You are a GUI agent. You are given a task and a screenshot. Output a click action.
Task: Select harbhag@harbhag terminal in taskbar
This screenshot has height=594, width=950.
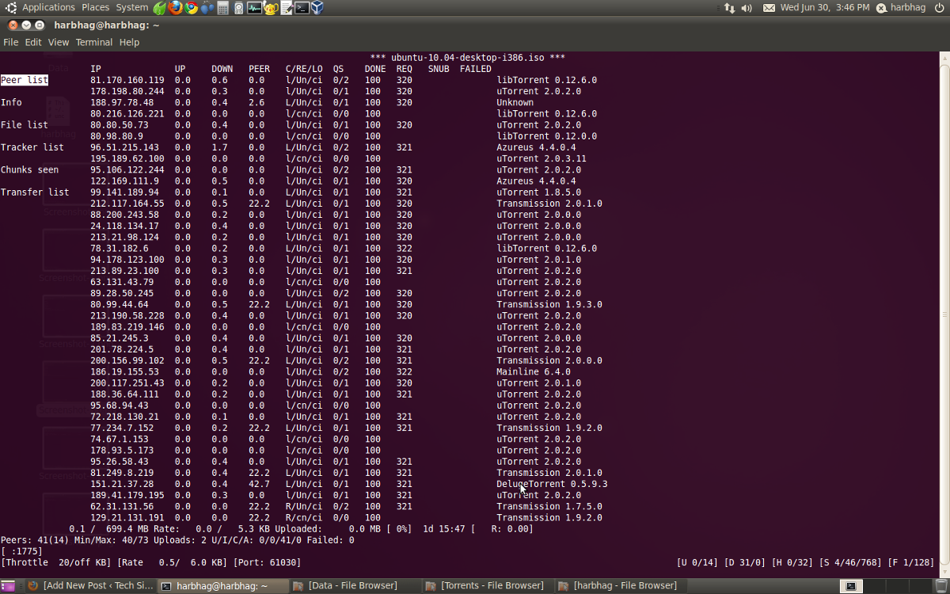point(222,586)
